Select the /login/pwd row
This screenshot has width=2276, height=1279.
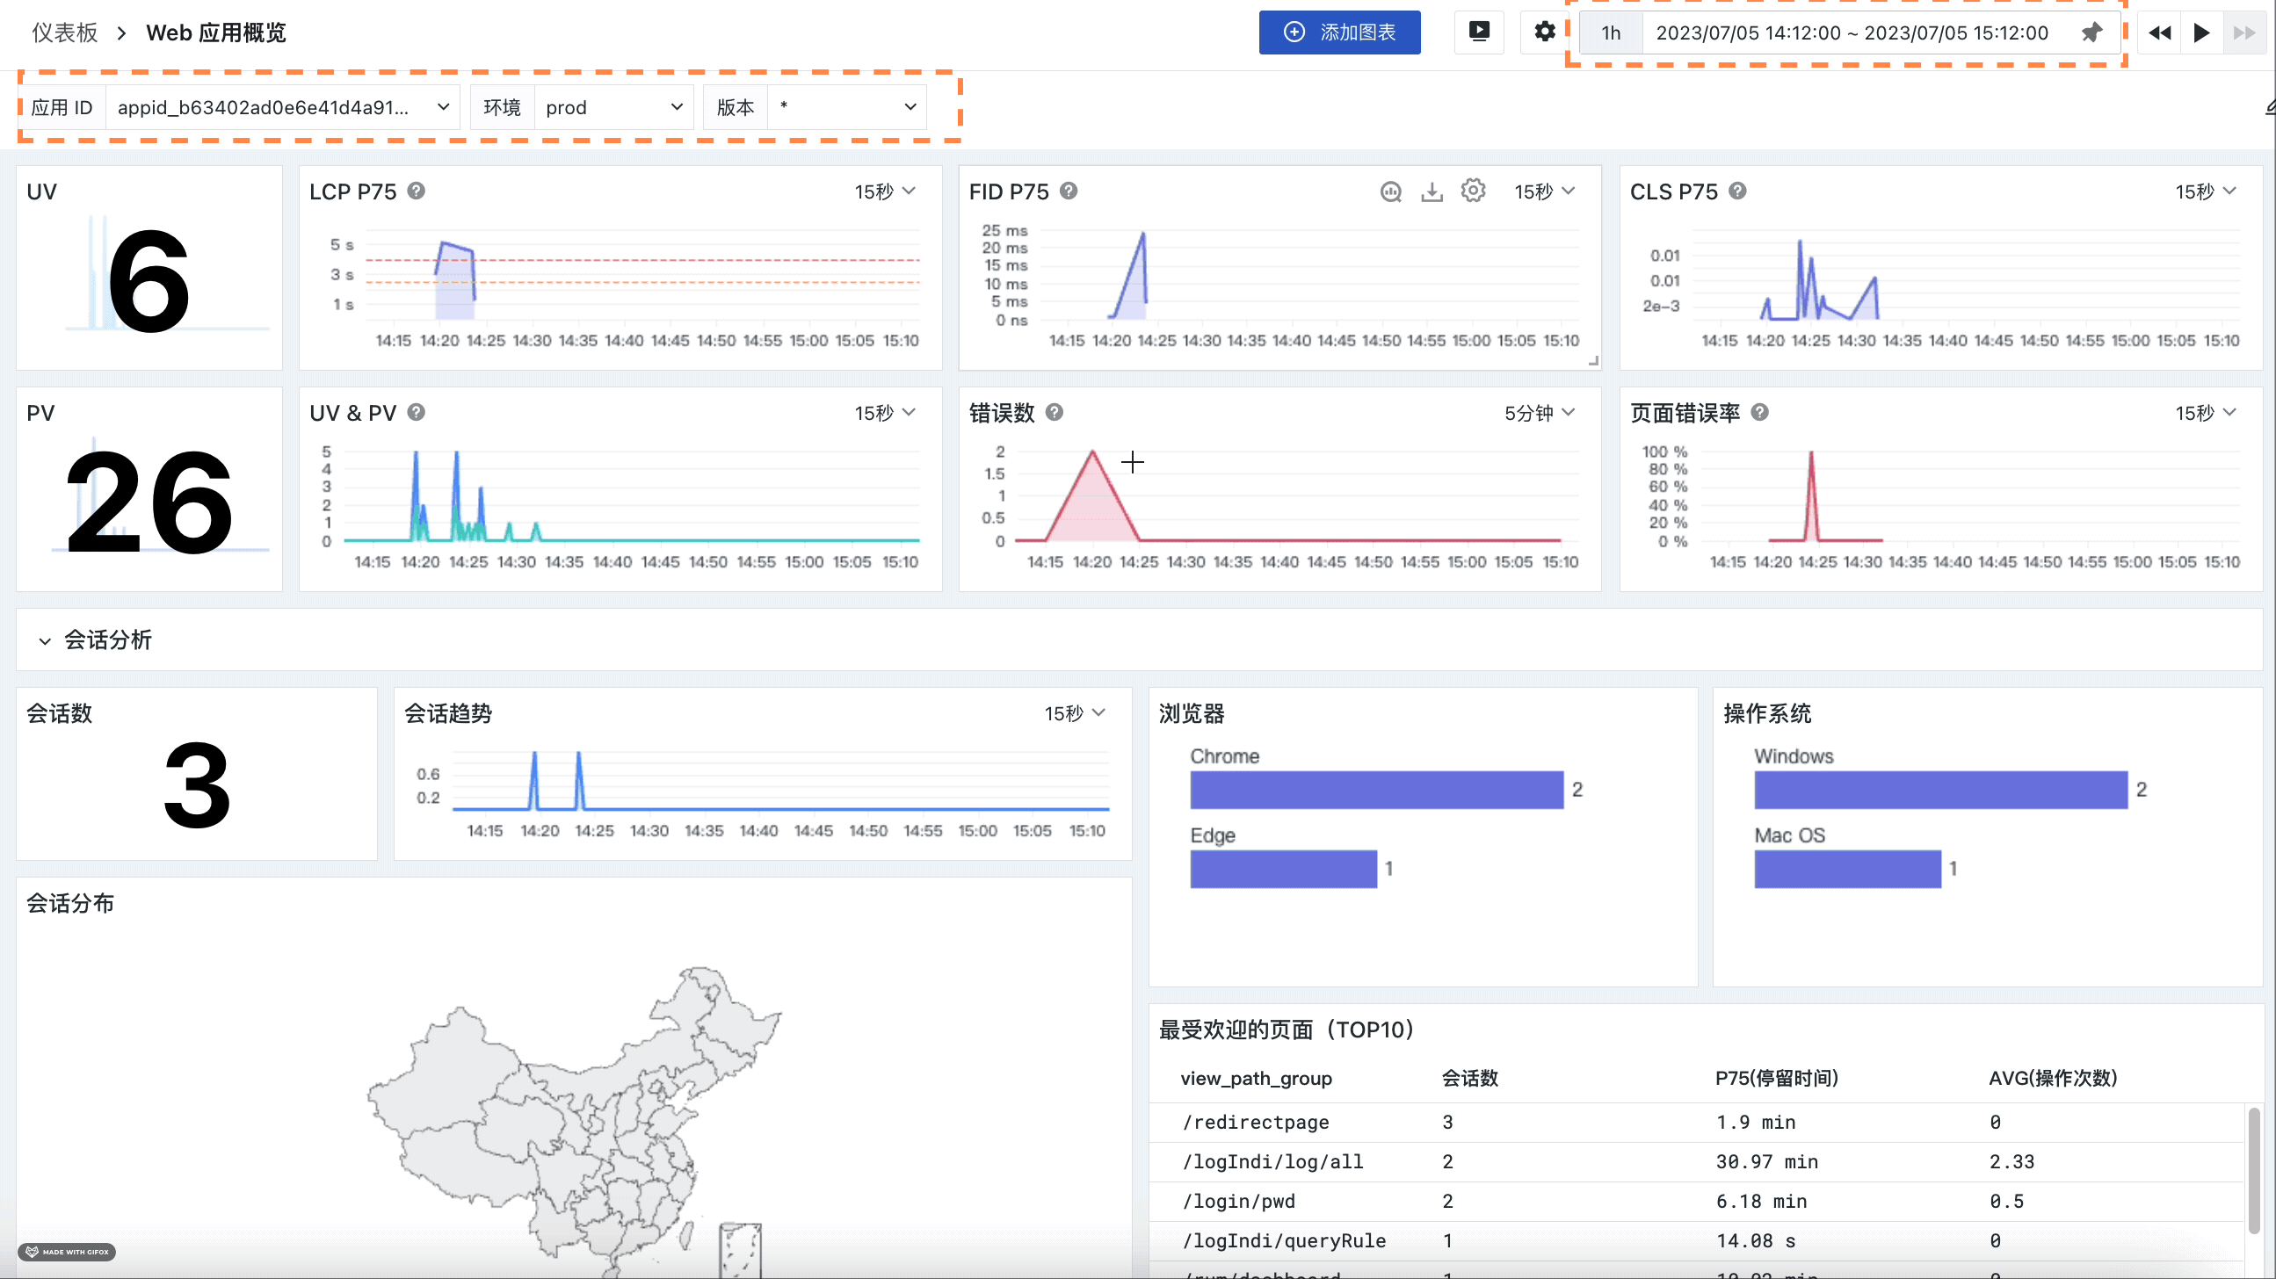[x=1696, y=1202]
